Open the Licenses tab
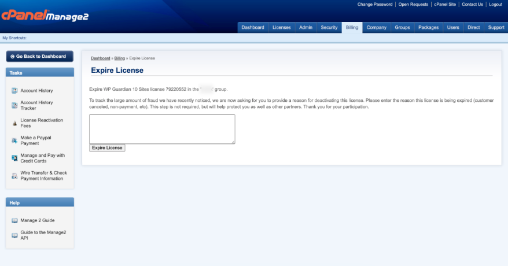This screenshot has width=508, height=266. [x=281, y=27]
